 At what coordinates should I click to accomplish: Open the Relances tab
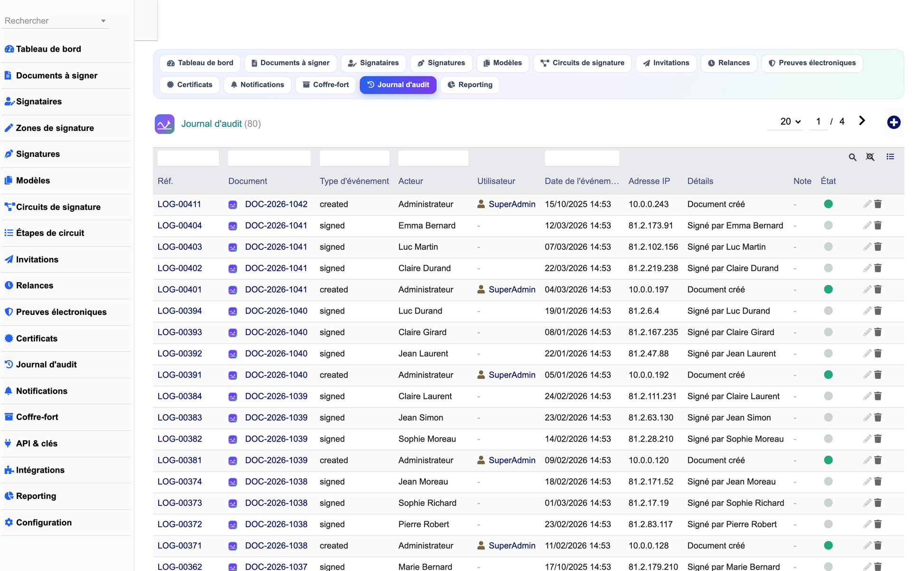[729, 63]
